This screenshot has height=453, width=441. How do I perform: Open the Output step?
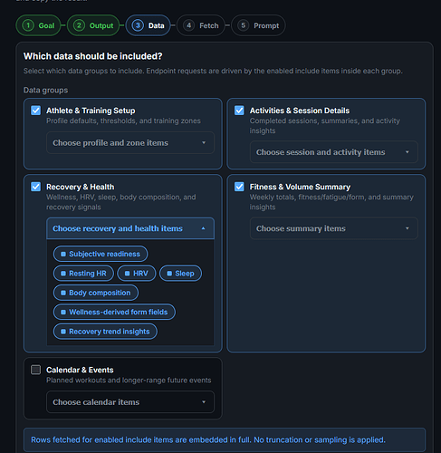pyautogui.click(x=93, y=25)
